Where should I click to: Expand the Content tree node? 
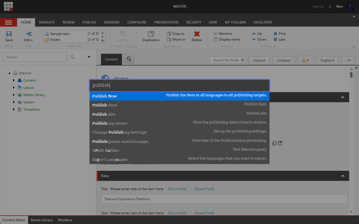coord(14,80)
